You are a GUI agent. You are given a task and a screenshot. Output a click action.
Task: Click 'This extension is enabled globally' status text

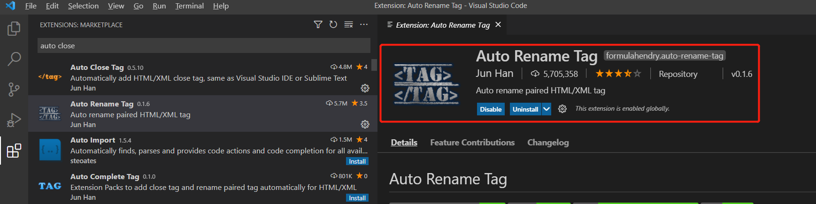click(x=623, y=108)
